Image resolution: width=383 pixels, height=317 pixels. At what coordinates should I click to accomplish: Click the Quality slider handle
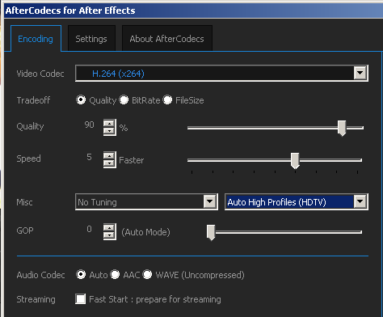click(x=342, y=129)
